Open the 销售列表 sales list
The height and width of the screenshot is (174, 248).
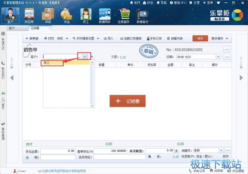175,38
